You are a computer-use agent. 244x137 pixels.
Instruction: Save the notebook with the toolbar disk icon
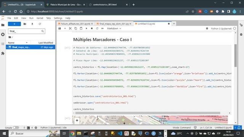tap(59, 29)
